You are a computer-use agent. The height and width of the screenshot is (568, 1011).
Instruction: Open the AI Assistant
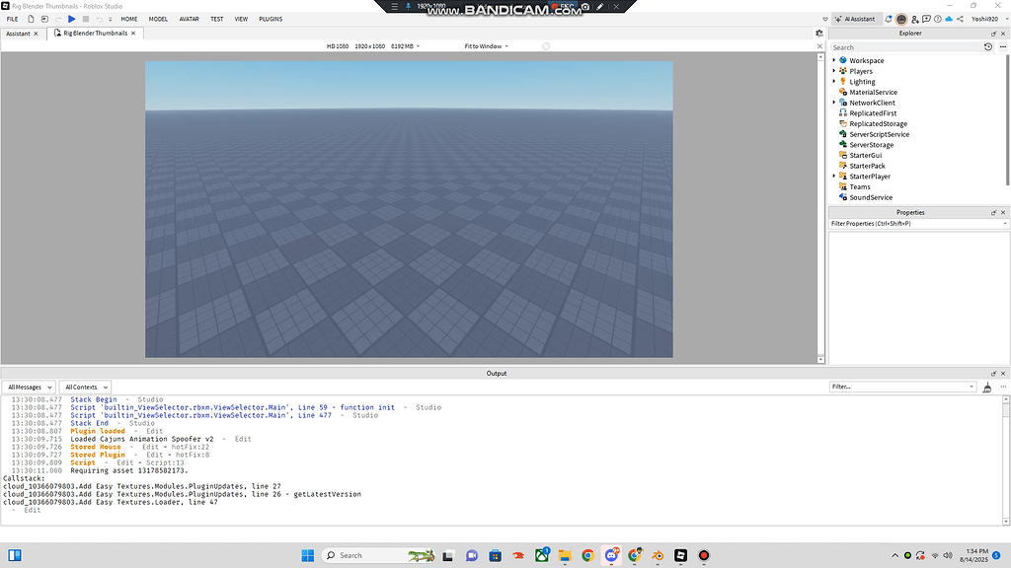click(x=855, y=19)
